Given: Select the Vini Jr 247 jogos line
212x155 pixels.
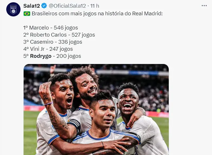Looking at the screenshot, I should (48, 49).
